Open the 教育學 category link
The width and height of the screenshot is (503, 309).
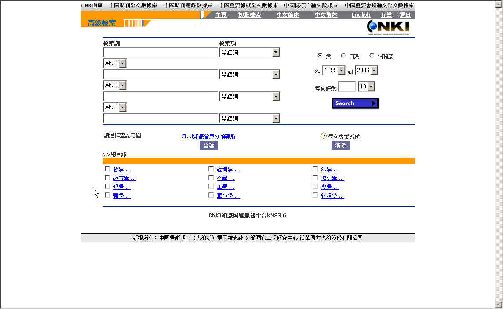point(124,178)
